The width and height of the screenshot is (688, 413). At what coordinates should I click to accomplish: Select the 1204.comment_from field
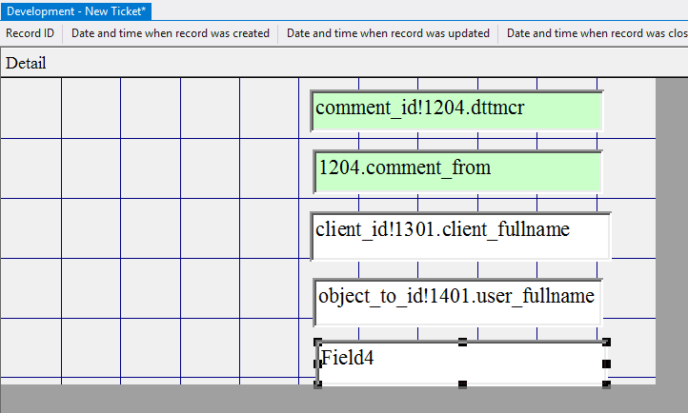coord(457,170)
